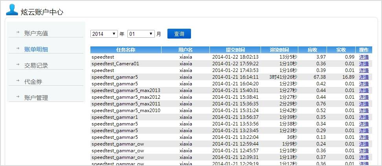382x166 pixels.
Task: Open 详情 for speedtest_gammar5_max2012
Action: [364, 97]
